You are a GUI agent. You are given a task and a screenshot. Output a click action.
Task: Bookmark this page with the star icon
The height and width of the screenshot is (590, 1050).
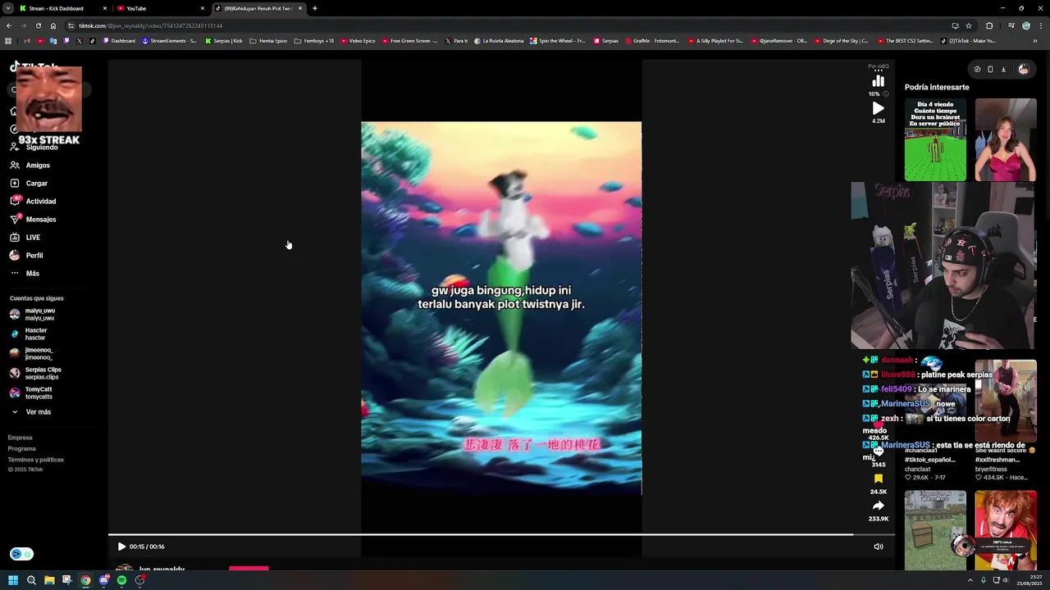coord(969,25)
